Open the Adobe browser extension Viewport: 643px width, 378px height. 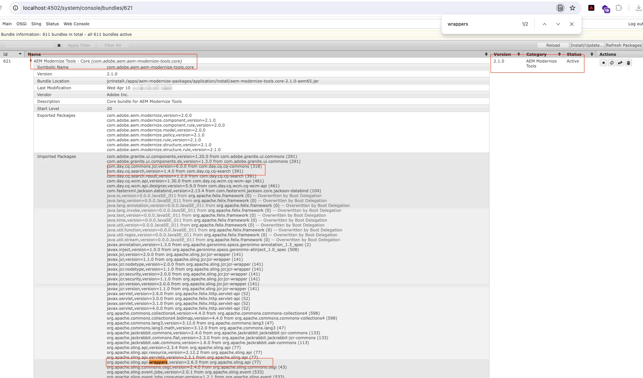[x=591, y=8]
